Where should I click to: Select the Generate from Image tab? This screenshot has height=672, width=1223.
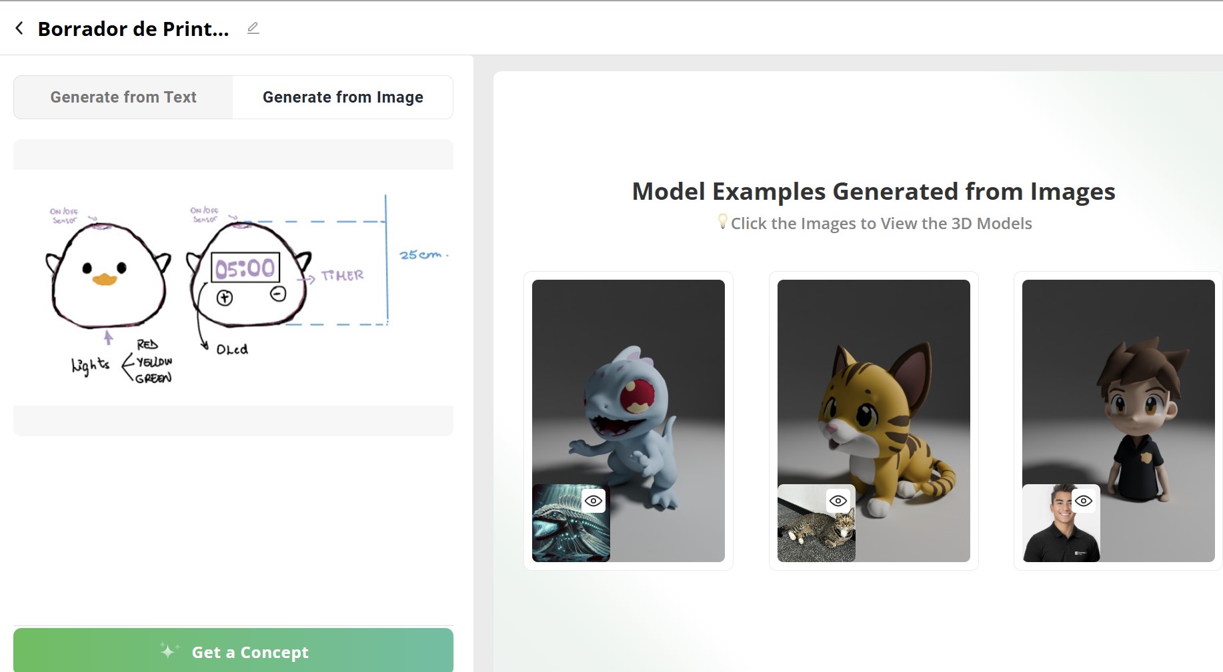coord(343,97)
